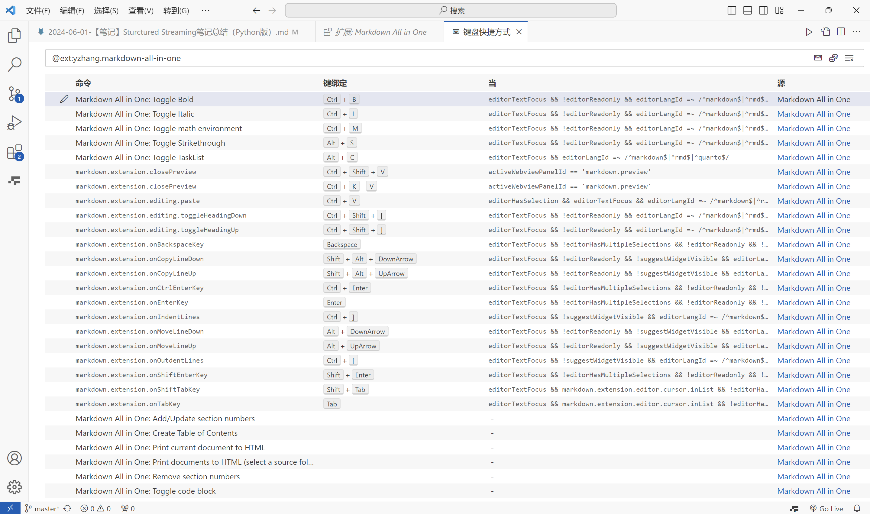This screenshot has width=870, height=514.
Task: Close the 键盘快捷方式 tab
Action: (519, 32)
